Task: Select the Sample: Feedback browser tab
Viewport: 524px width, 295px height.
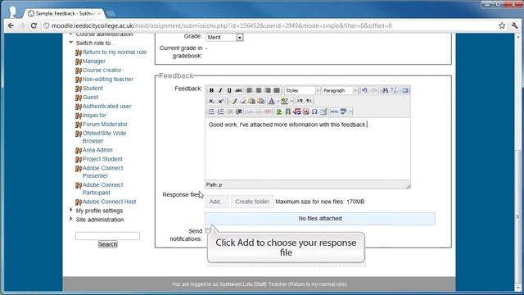Action: coord(65,13)
